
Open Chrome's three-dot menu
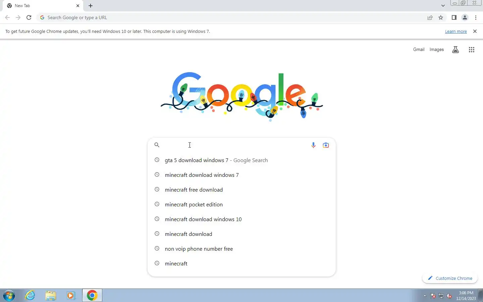coord(476,17)
